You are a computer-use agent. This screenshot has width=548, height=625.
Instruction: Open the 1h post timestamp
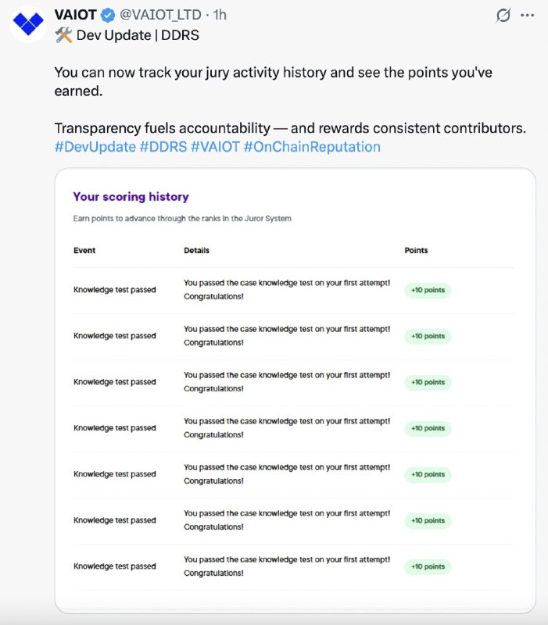220,15
